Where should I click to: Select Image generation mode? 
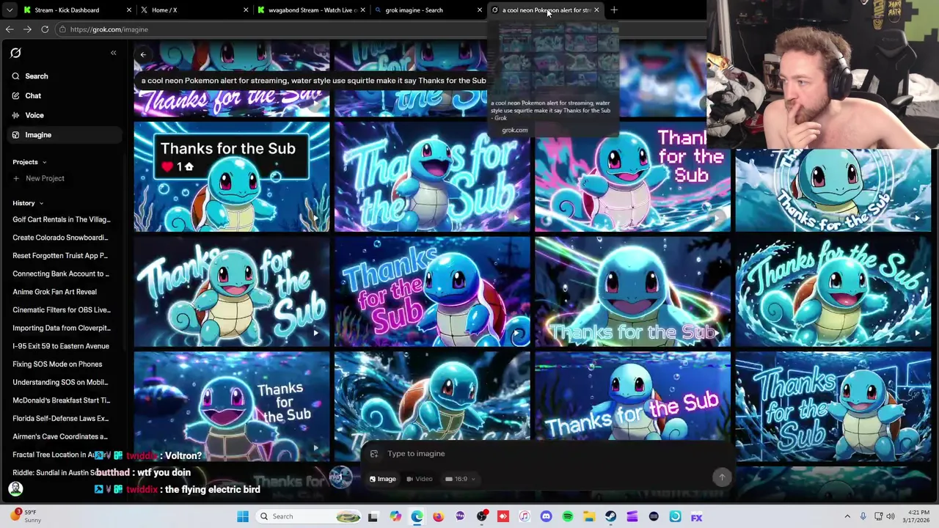[382, 479]
